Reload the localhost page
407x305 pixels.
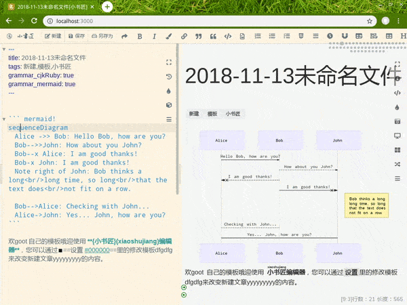34,21
